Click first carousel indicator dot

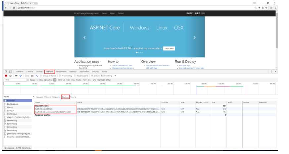point(137,53)
